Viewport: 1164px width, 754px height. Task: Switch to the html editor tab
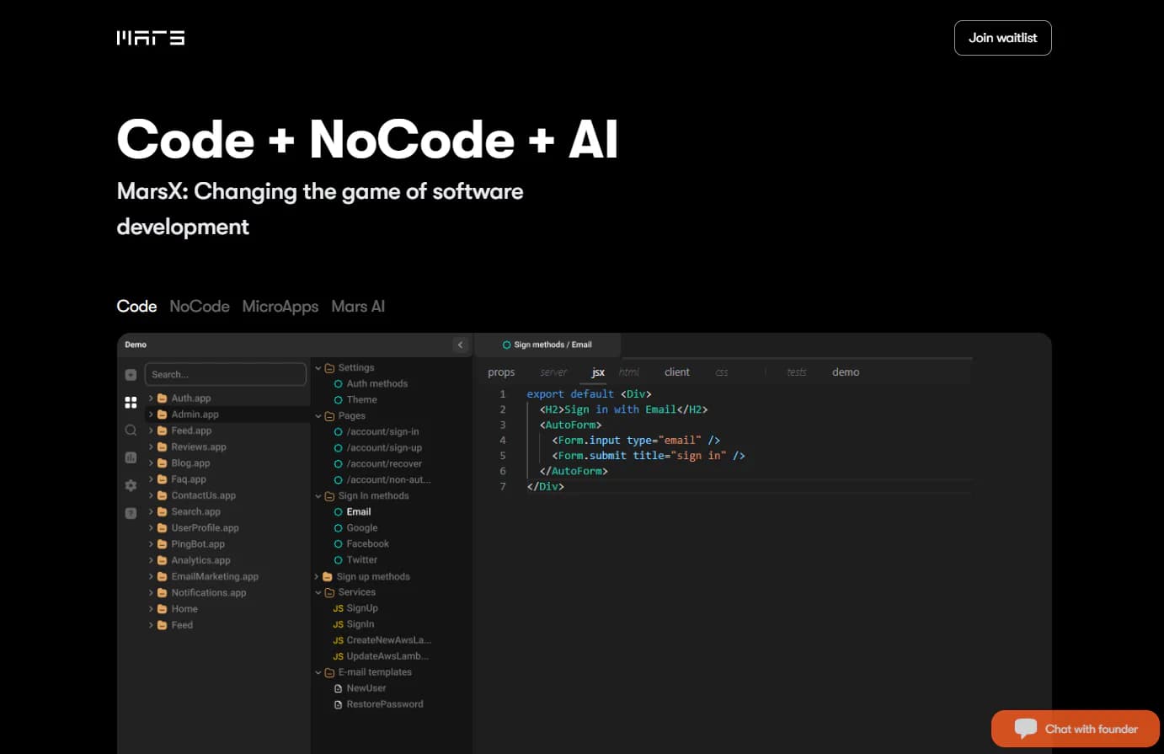click(629, 372)
